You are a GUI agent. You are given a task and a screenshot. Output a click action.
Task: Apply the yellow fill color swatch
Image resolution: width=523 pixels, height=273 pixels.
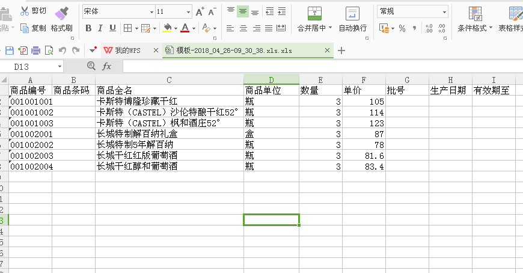(x=168, y=28)
